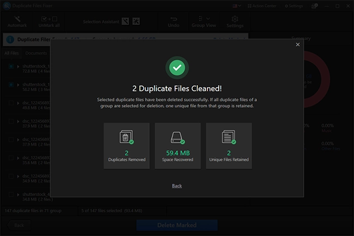
Task: Click the Undo toolbar button
Action: pos(173,22)
